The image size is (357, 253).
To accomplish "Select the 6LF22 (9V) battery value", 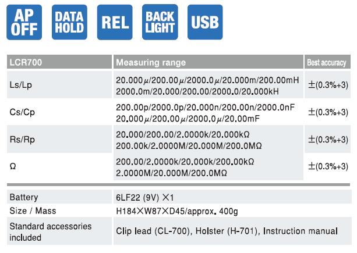I will coord(145,197).
